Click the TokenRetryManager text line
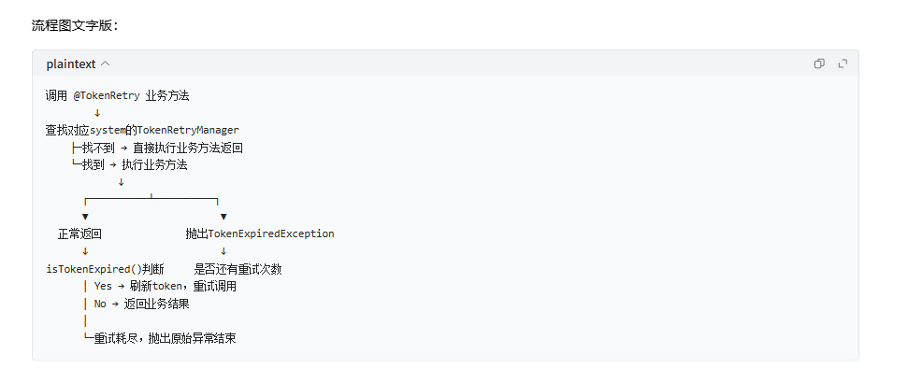 coord(142,130)
